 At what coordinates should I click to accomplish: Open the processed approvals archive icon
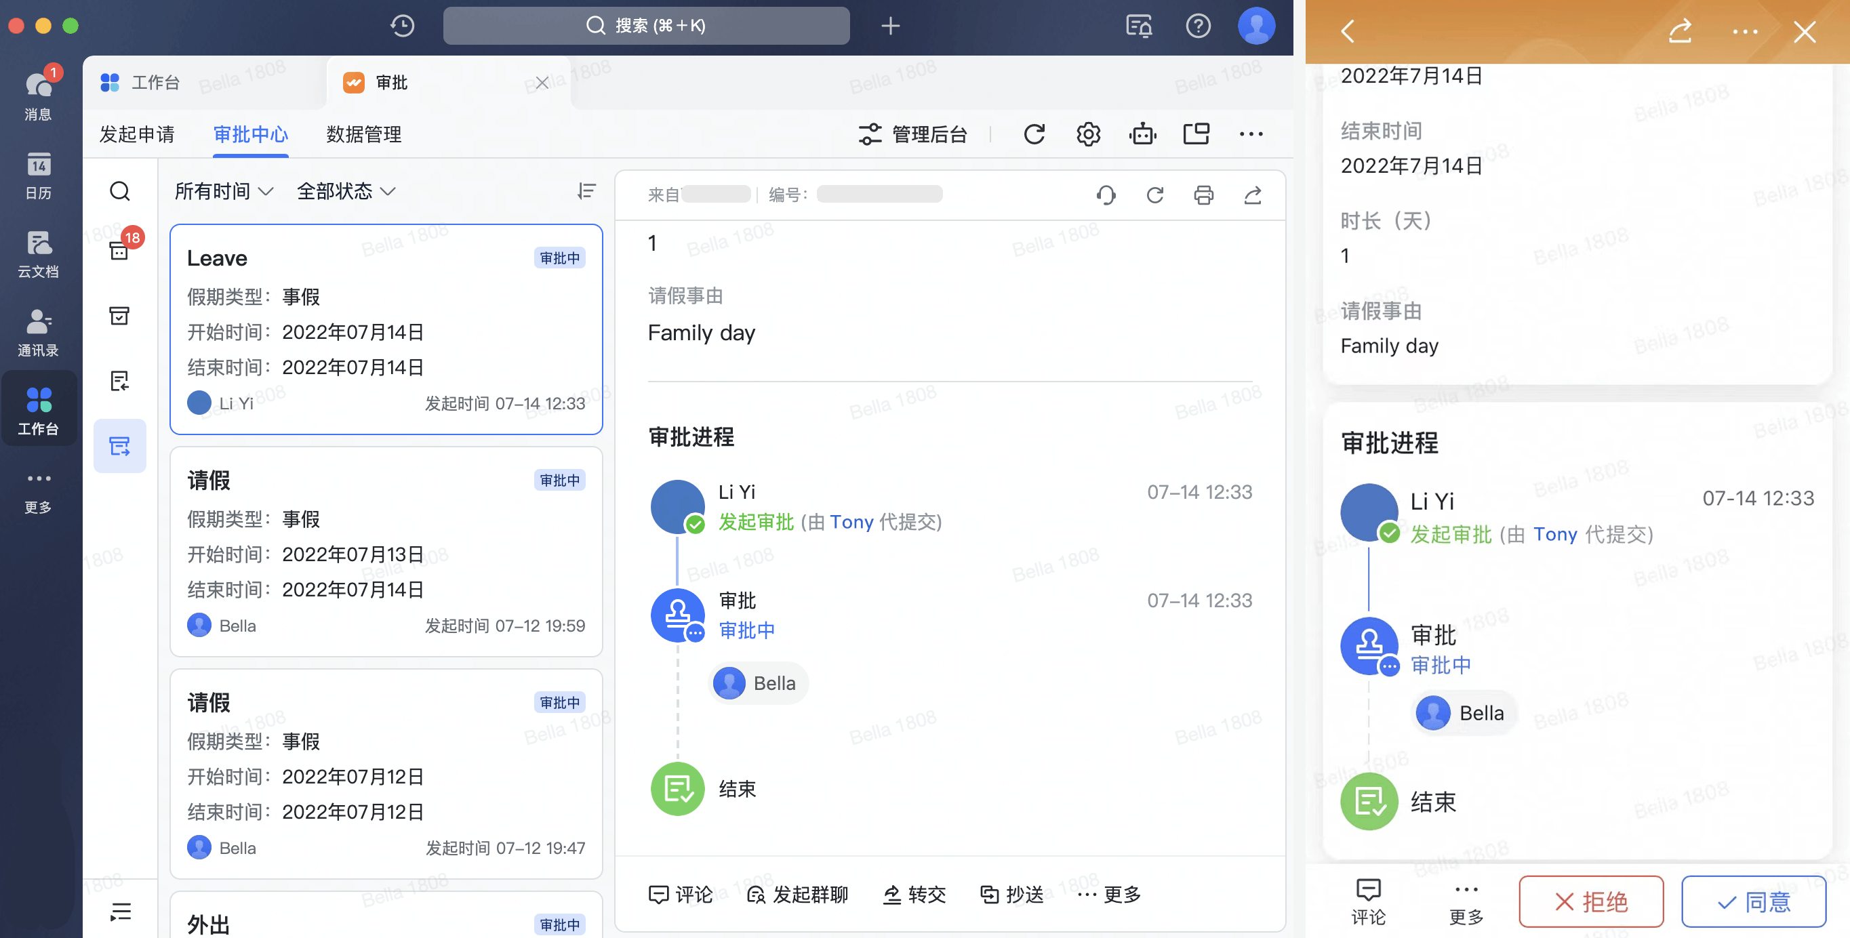[120, 315]
